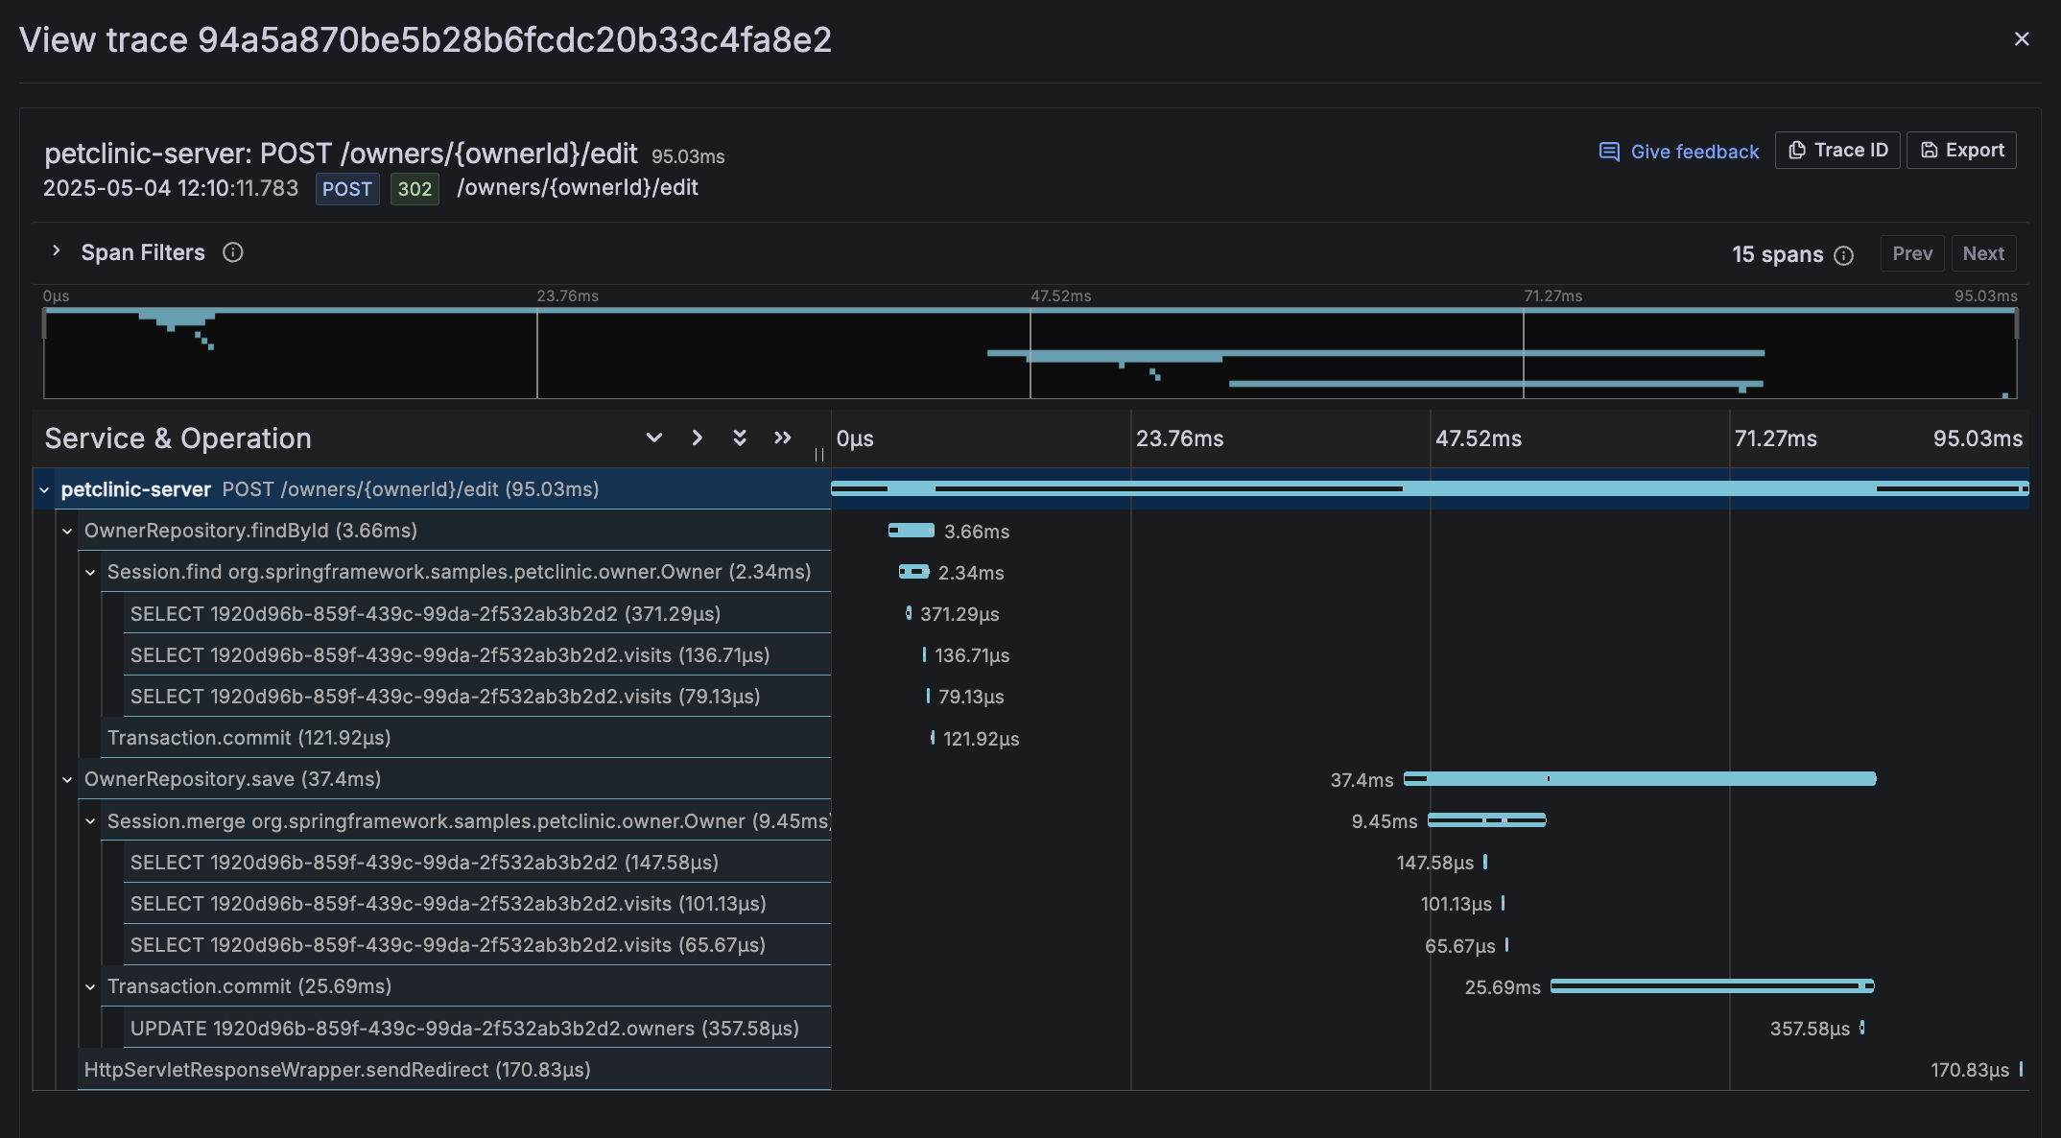
Task: Click the 2.34ms span bar
Action: click(x=914, y=572)
